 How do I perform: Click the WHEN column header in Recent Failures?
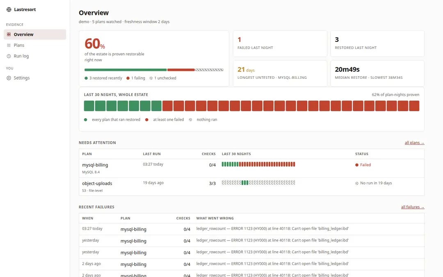coord(88,218)
